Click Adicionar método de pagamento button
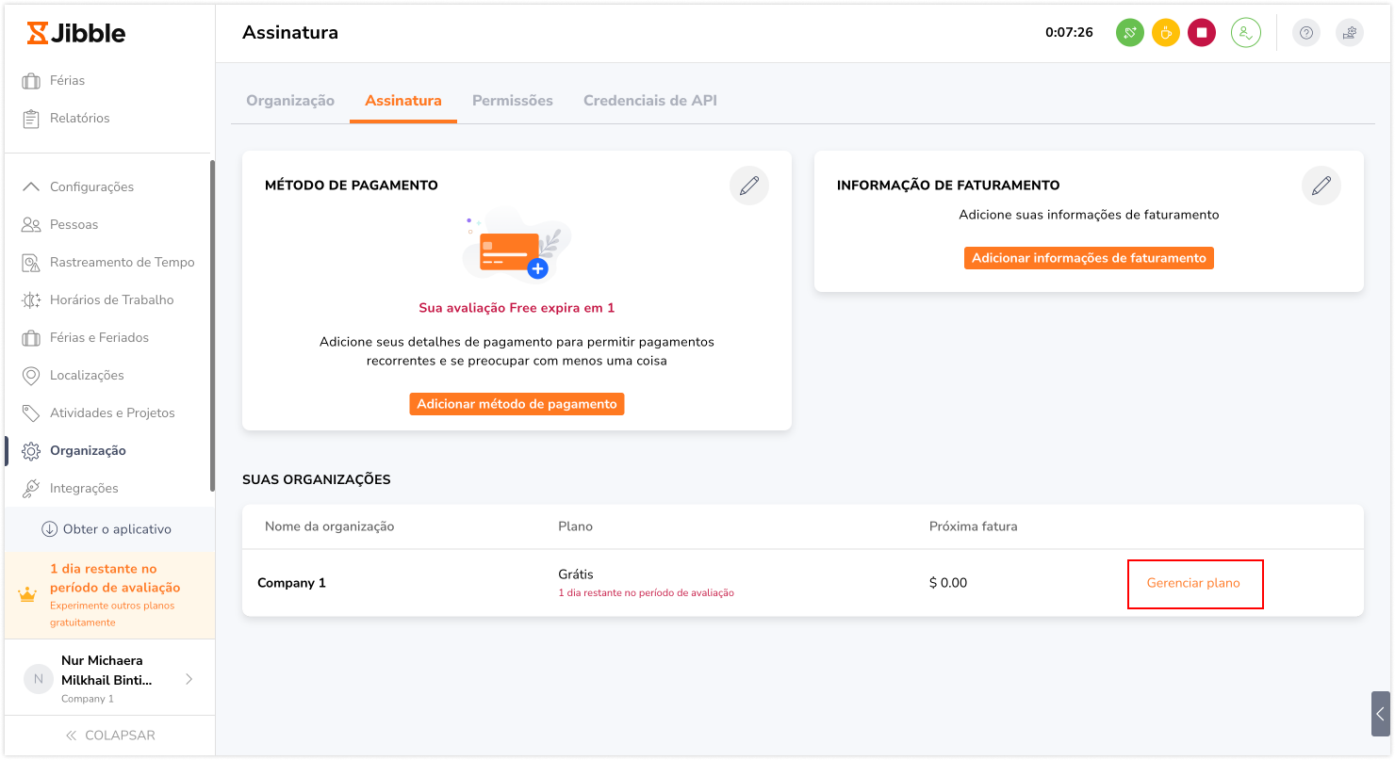 pyautogui.click(x=517, y=404)
